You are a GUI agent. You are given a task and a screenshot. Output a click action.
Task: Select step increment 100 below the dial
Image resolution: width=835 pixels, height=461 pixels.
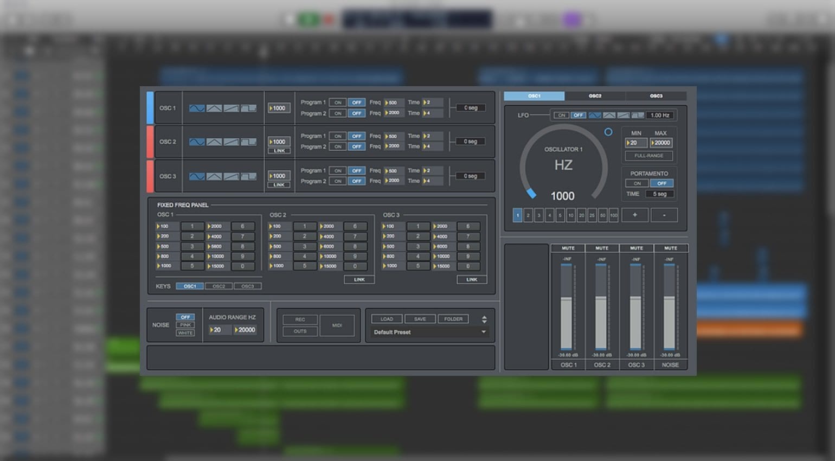pos(614,215)
